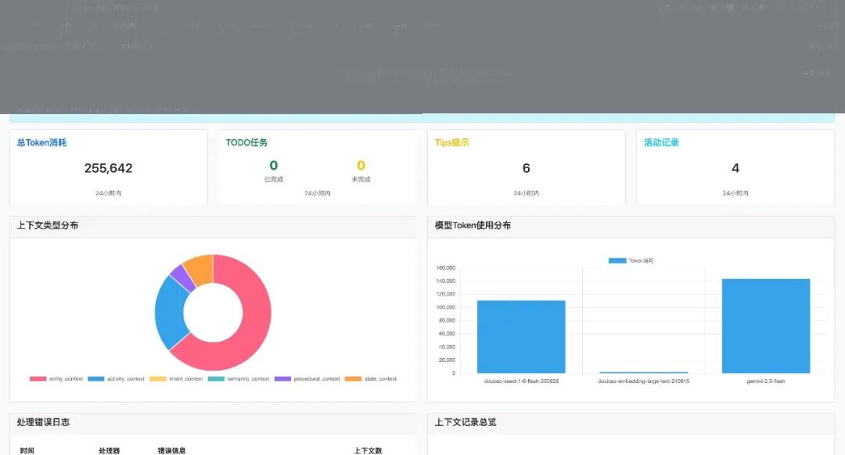
Task: Select the orange state_context donut slice
Action: pos(200,269)
